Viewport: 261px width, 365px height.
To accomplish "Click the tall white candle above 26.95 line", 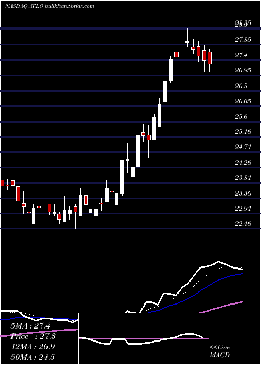I will pyautogui.click(x=171, y=70).
